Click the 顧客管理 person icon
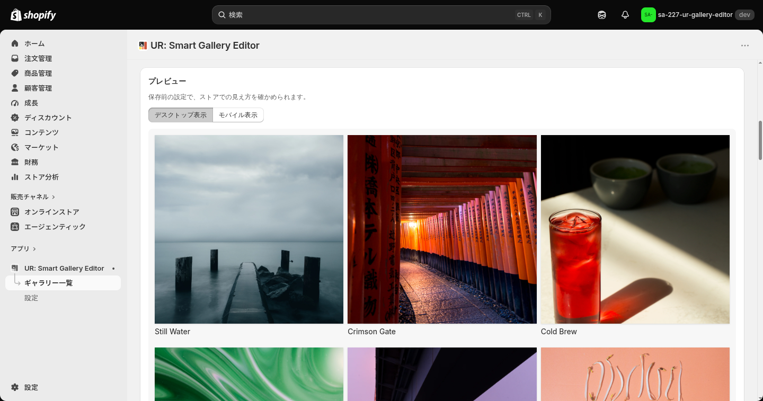The image size is (763, 401). pyautogui.click(x=15, y=88)
